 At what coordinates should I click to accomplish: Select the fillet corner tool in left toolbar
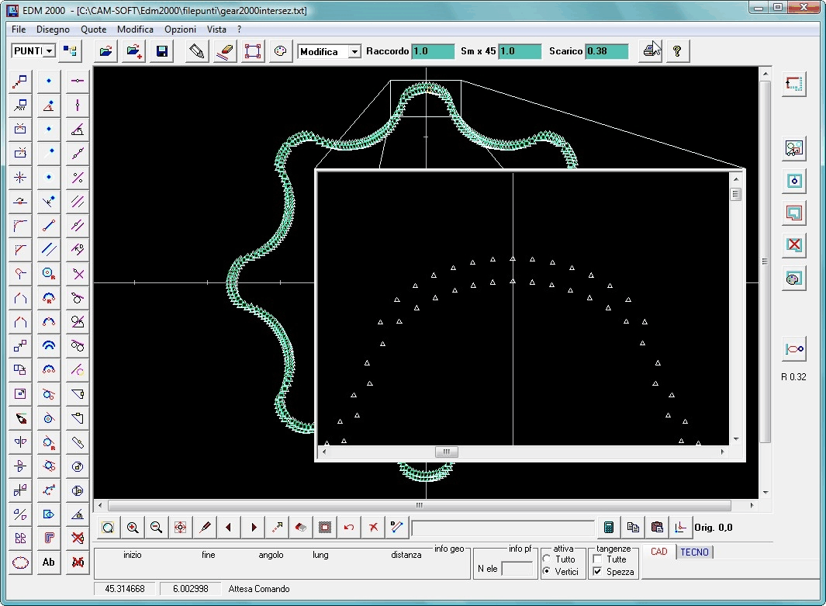point(20,226)
